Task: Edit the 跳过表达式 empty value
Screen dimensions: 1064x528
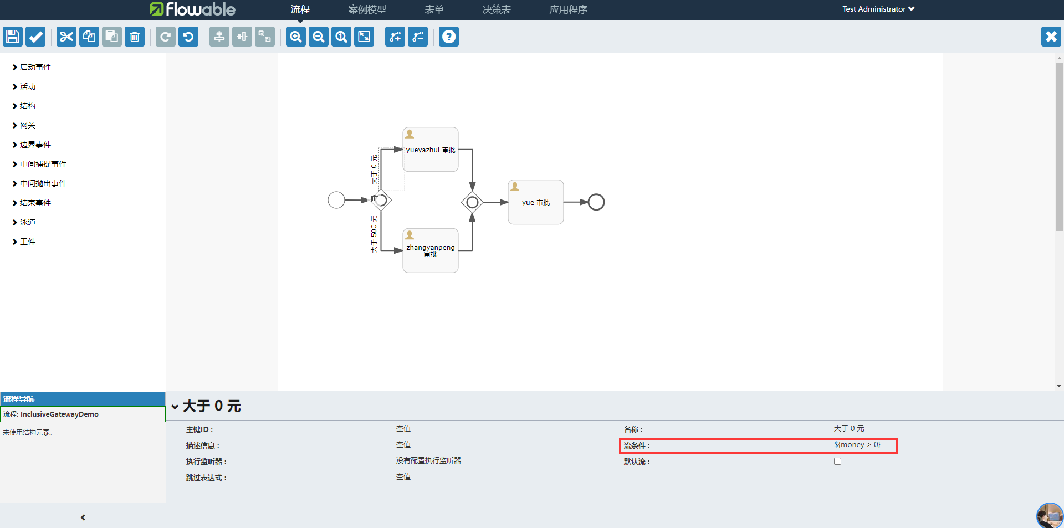Action: coord(403,477)
